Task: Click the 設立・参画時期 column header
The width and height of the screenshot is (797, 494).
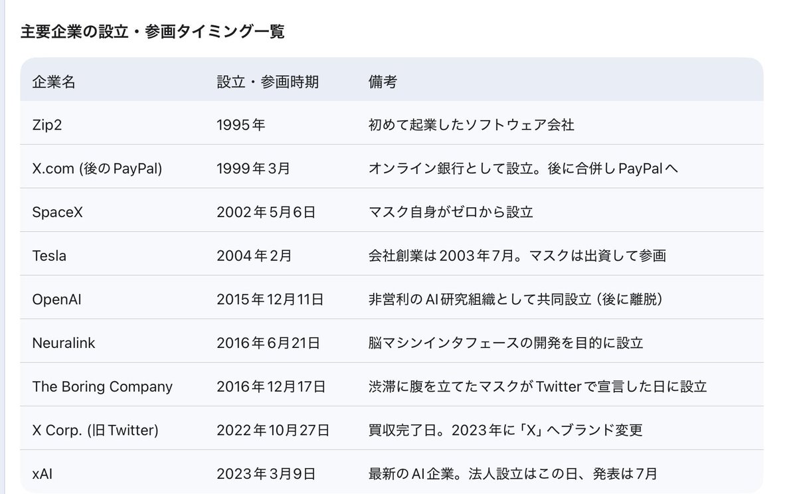Action: [x=268, y=82]
